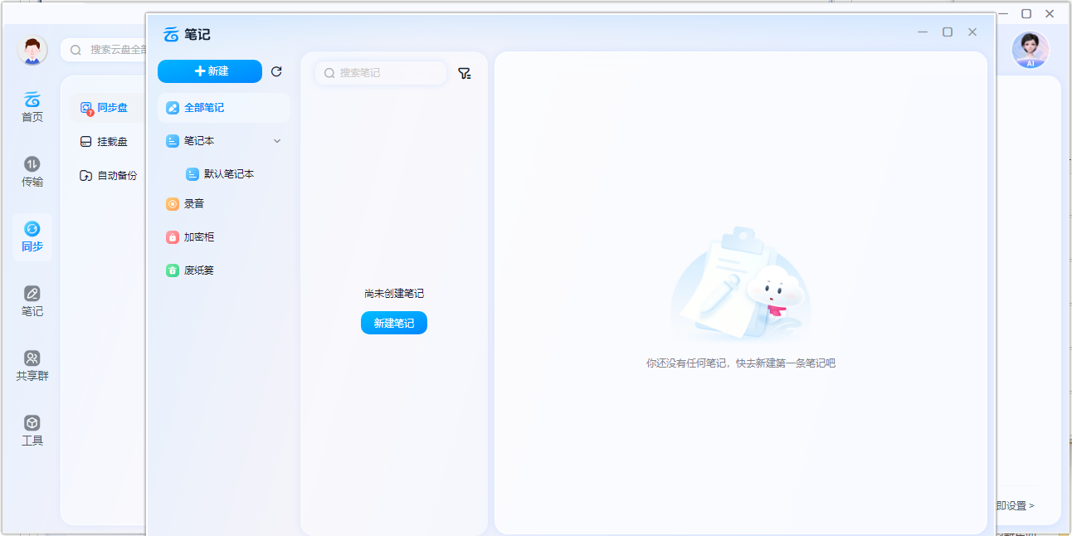The width and height of the screenshot is (1072, 536).
Task: Collapse the 笔记本 section chevron
Action: [x=277, y=141]
